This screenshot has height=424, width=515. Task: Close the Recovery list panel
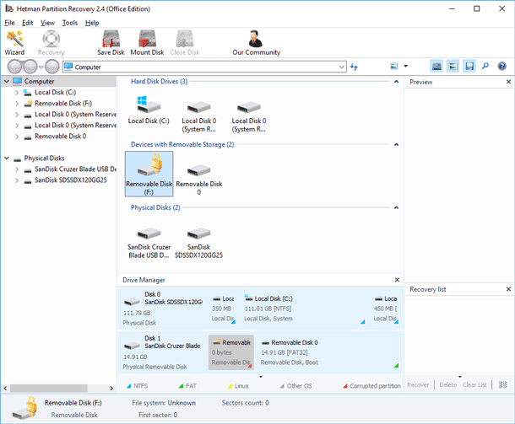[508, 289]
